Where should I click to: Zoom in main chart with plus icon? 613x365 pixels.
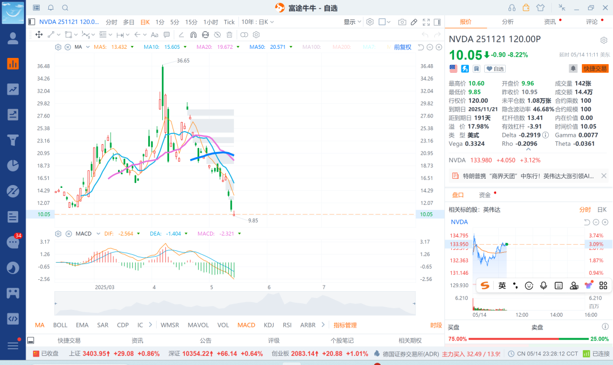tap(439, 47)
